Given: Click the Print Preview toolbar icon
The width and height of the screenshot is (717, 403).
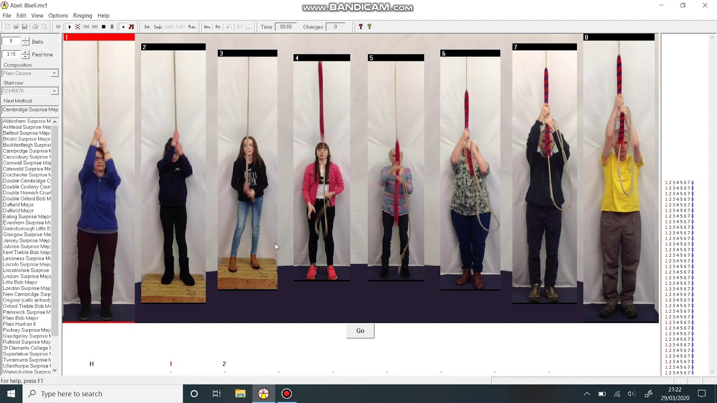Looking at the screenshot, I should [x=44, y=27].
